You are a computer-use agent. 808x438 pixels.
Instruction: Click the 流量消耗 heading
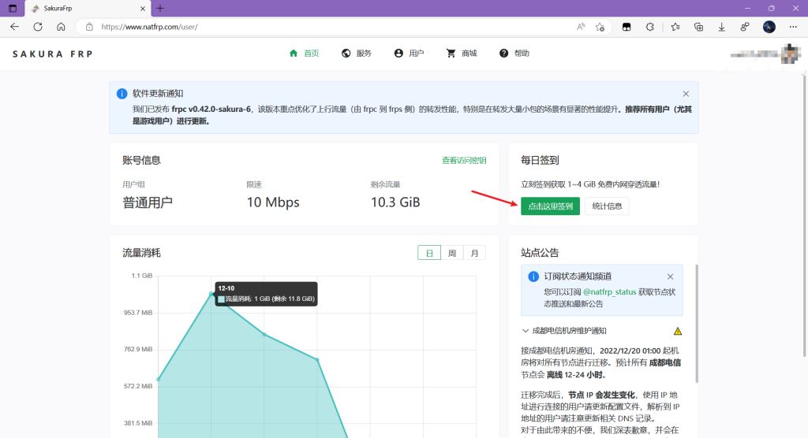pyautogui.click(x=141, y=253)
